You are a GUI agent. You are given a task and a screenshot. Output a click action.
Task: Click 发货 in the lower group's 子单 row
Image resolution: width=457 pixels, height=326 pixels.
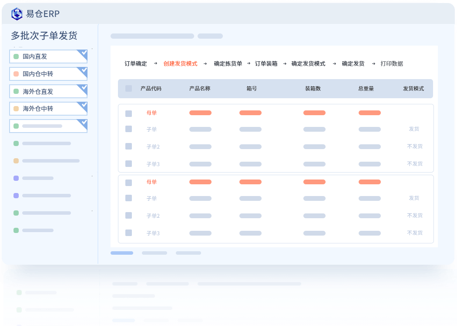(414, 198)
